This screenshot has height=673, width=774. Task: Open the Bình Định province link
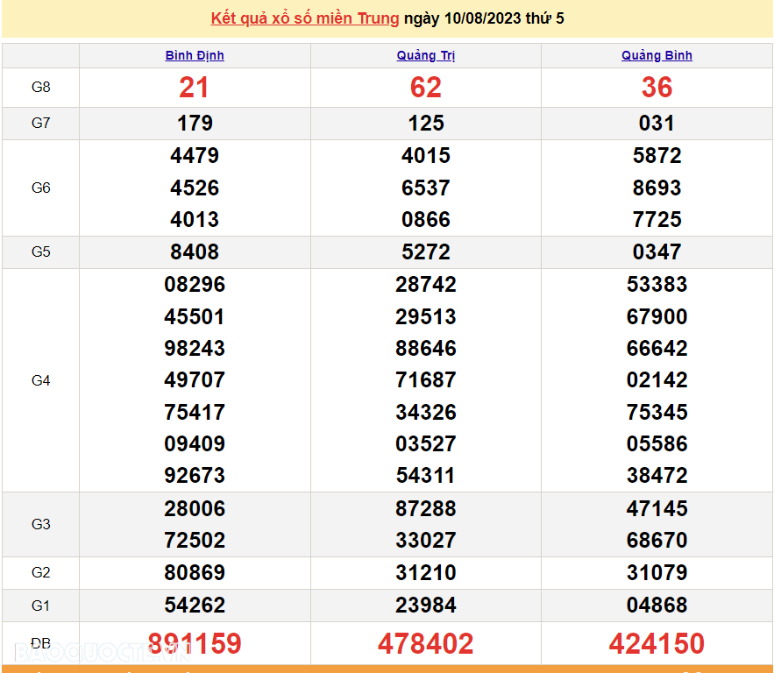pyautogui.click(x=195, y=55)
